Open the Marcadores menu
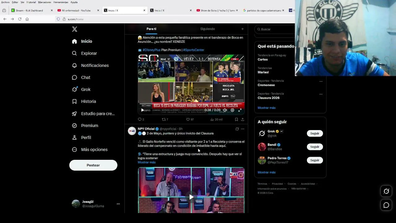 tap(45, 2)
